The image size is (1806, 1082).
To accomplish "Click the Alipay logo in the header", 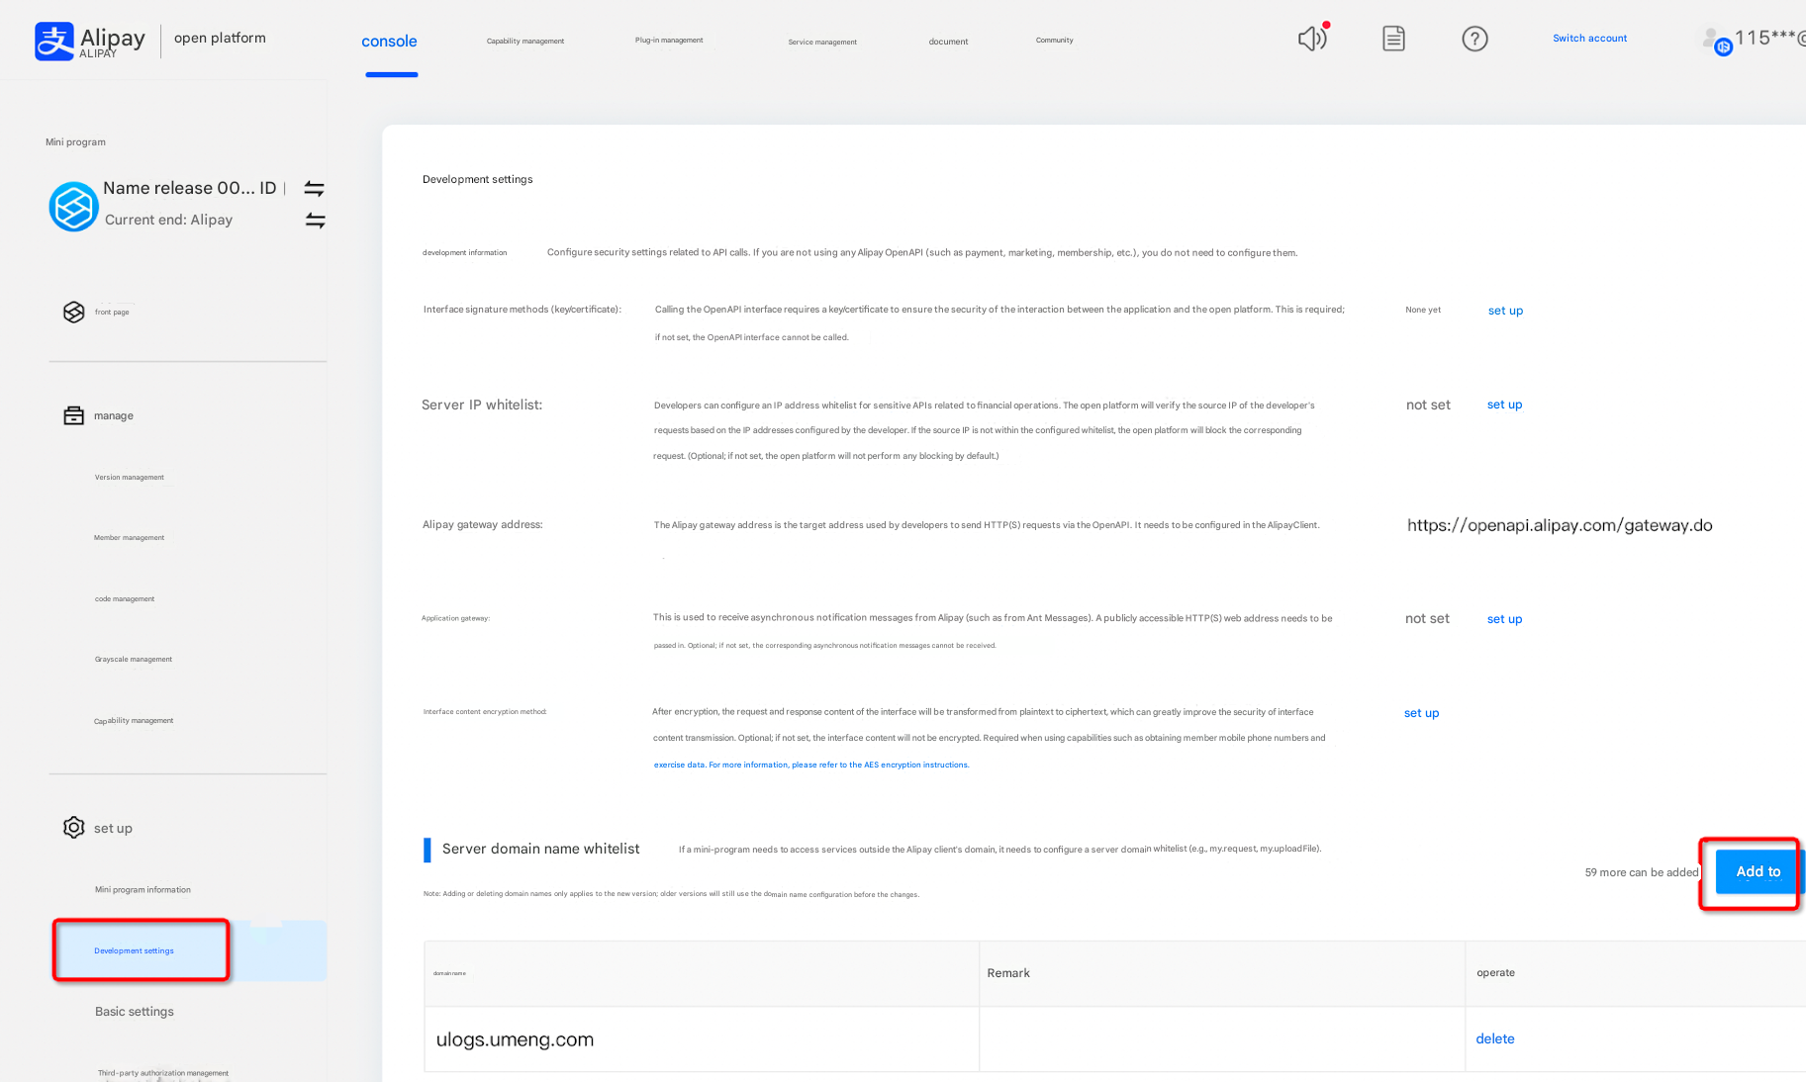I will tap(90, 41).
